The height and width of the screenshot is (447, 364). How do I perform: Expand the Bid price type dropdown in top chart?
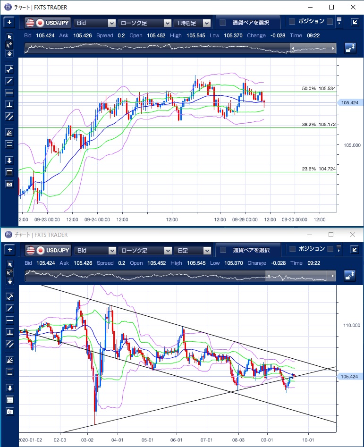click(95, 23)
